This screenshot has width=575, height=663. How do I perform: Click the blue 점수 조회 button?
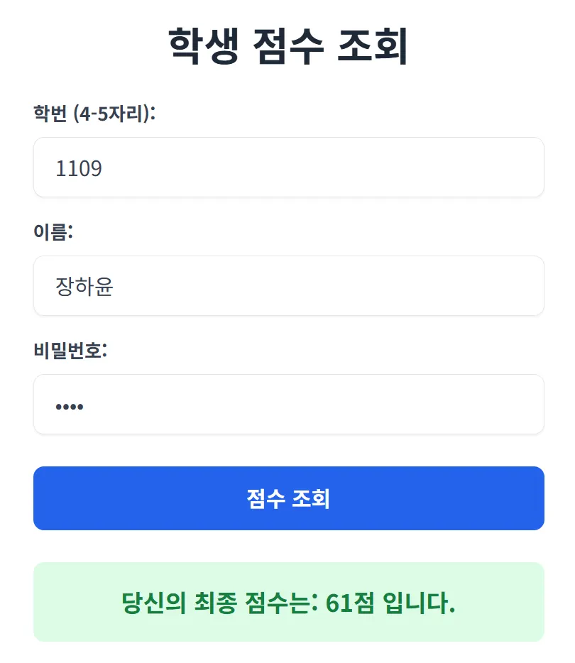pos(289,498)
